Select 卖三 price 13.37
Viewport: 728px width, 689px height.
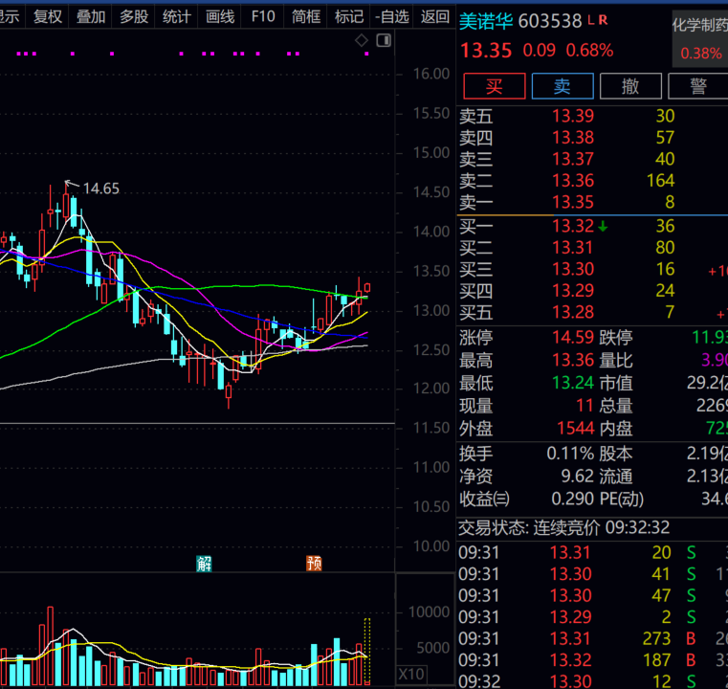click(573, 159)
